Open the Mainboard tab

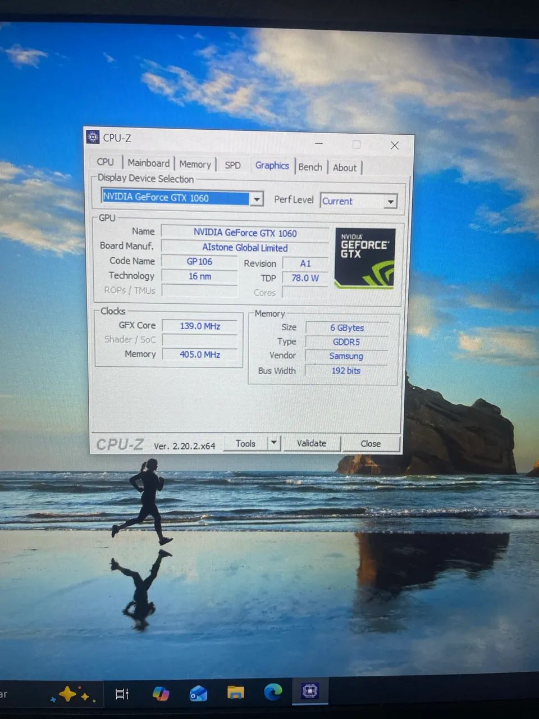click(148, 163)
